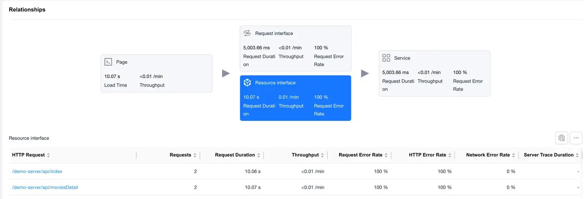Viewport: 584px width, 199px height.
Task: Open /demo-server/api/moviesDetail request link
Action: pyautogui.click(x=45, y=187)
